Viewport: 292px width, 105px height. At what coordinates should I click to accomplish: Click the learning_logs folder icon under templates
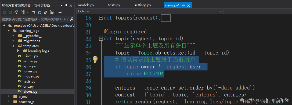pyautogui.click(x=25, y=51)
